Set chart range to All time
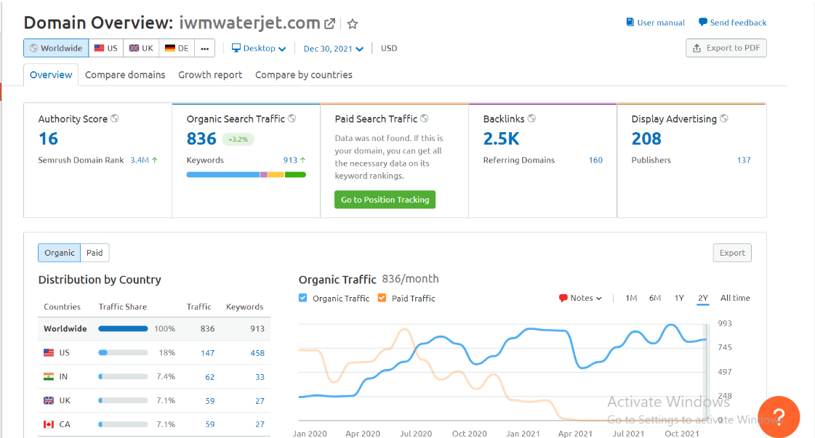815x438 pixels. coord(735,299)
